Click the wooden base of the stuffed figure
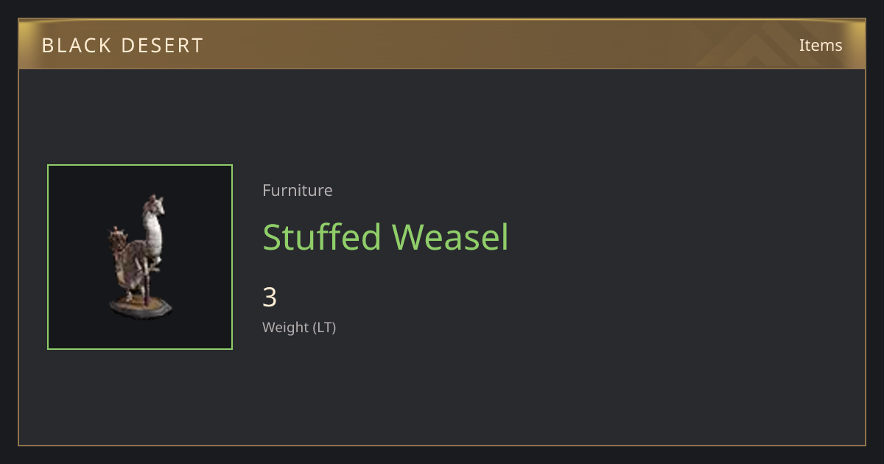 (141, 306)
